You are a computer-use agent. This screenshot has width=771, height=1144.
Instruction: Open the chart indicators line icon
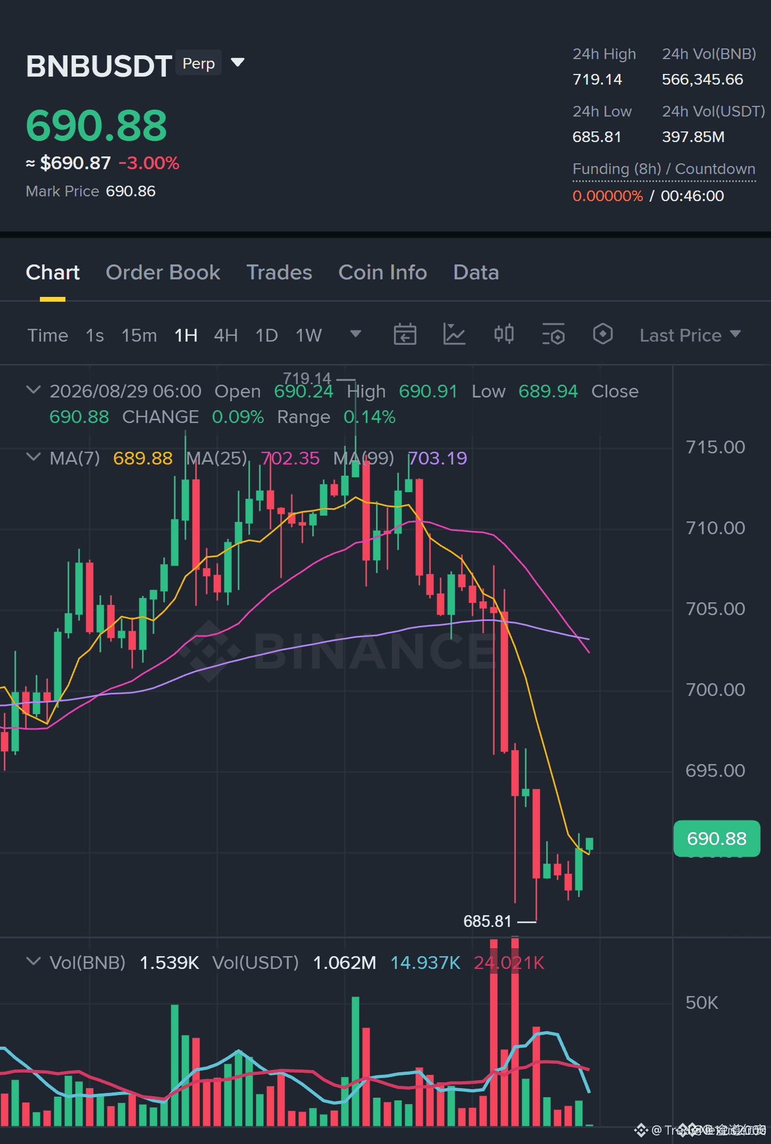pos(454,335)
